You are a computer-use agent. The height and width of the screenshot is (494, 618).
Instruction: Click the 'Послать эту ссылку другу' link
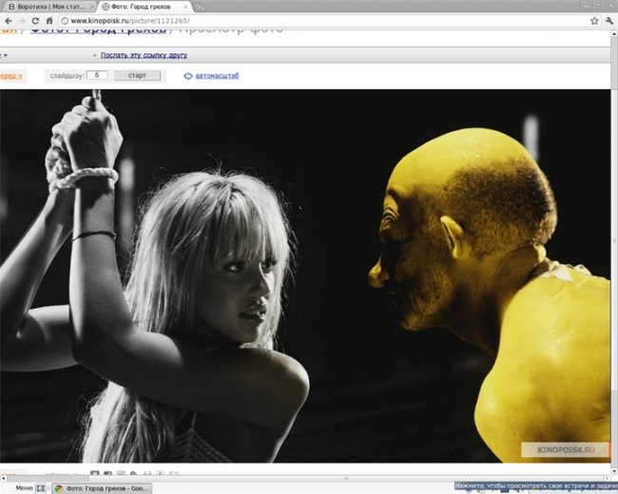point(144,55)
